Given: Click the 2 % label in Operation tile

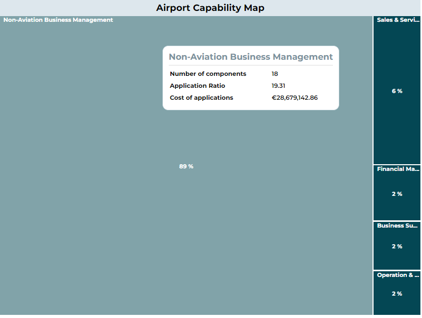Looking at the screenshot, I should [397, 294].
